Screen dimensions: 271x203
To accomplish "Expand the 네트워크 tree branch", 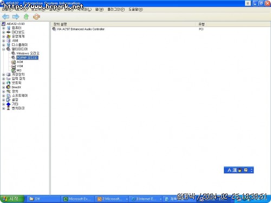I will click(x=3, y=83).
